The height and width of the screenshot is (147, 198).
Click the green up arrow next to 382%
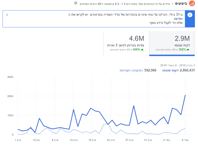(188, 50)
